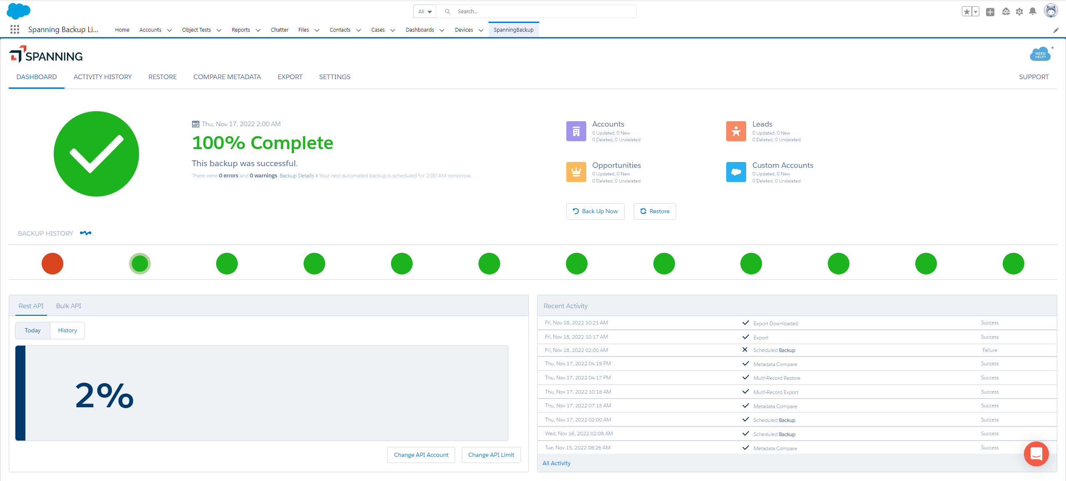
Task: Open the All Activity link
Action: pos(556,463)
